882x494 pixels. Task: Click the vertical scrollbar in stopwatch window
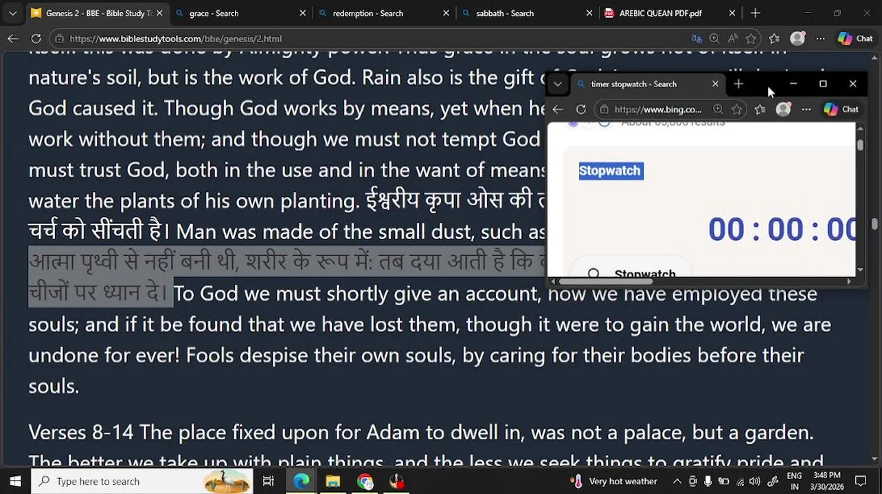pyautogui.click(x=859, y=144)
